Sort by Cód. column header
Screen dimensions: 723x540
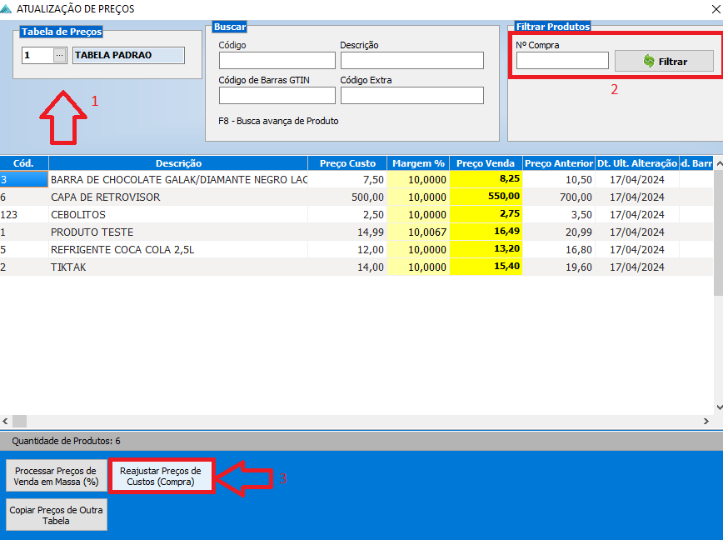point(23,163)
